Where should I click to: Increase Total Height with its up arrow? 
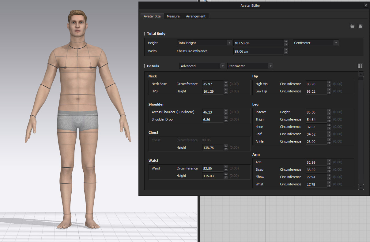pyautogui.click(x=286, y=41)
